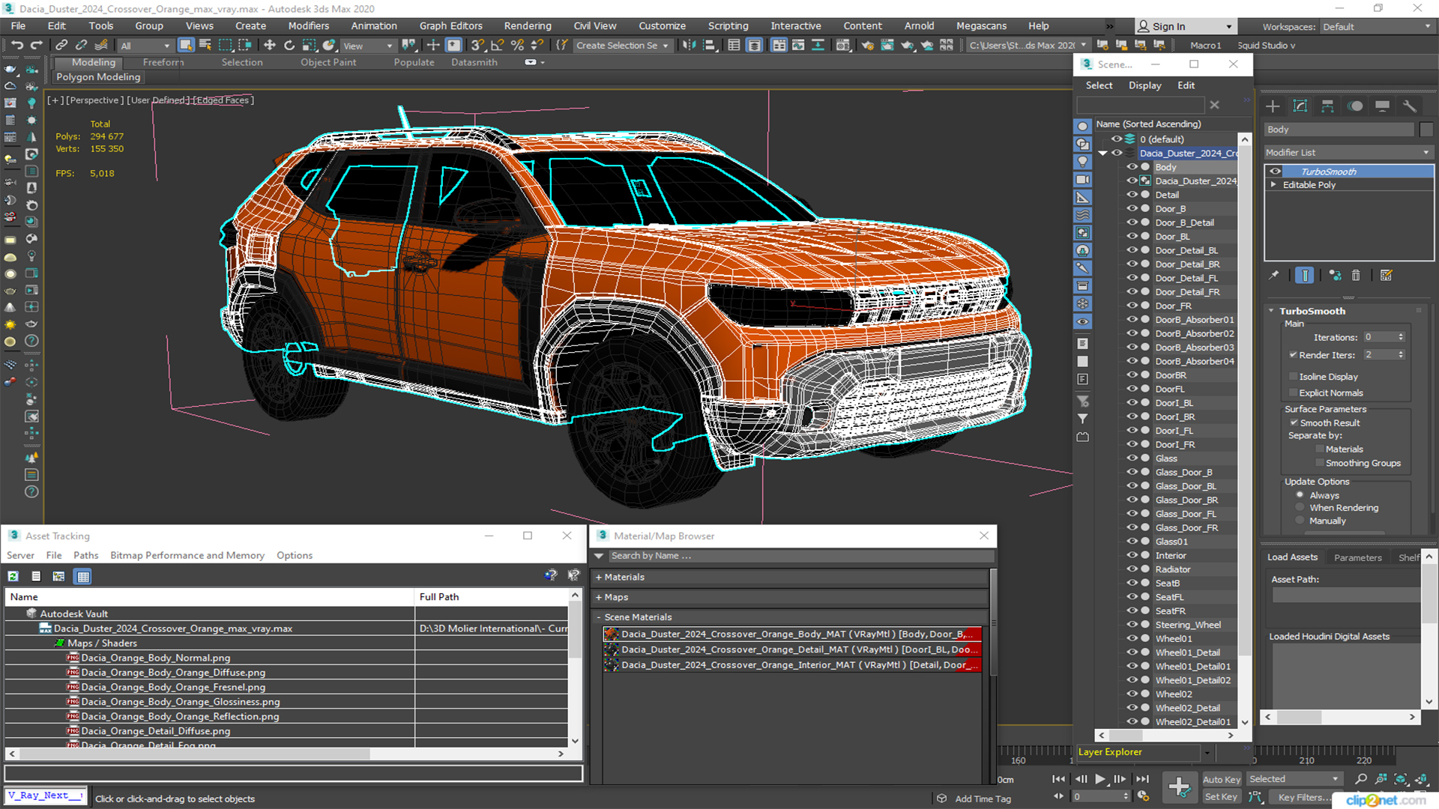Click the Zoom magnifier viewport control
1439x809 pixels.
click(1361, 779)
